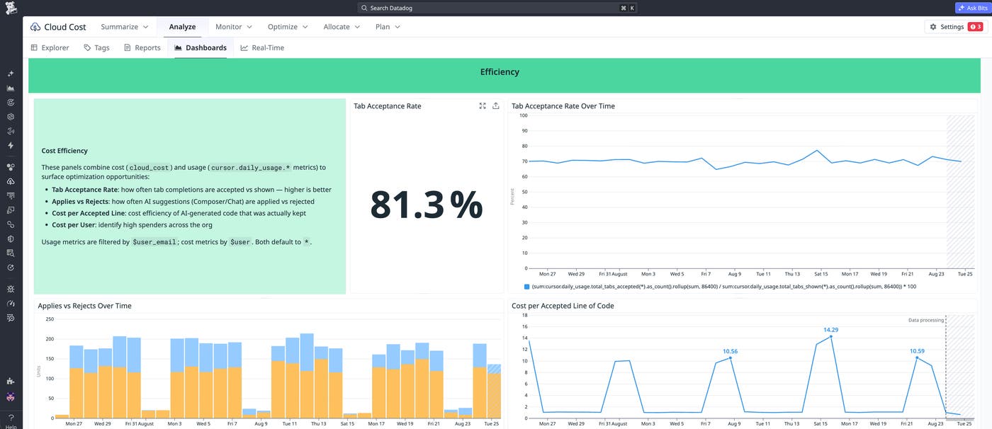Screen dimensions: 992x429
Task: Open the Monitor dropdown menu
Action: (234, 27)
